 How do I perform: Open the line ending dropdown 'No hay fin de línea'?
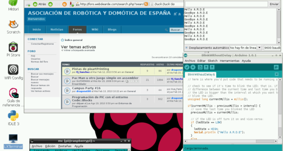245,48
